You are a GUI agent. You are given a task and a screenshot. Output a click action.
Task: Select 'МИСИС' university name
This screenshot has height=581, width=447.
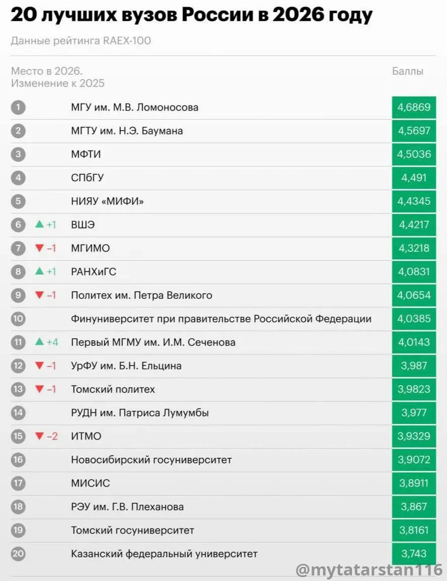point(91,483)
